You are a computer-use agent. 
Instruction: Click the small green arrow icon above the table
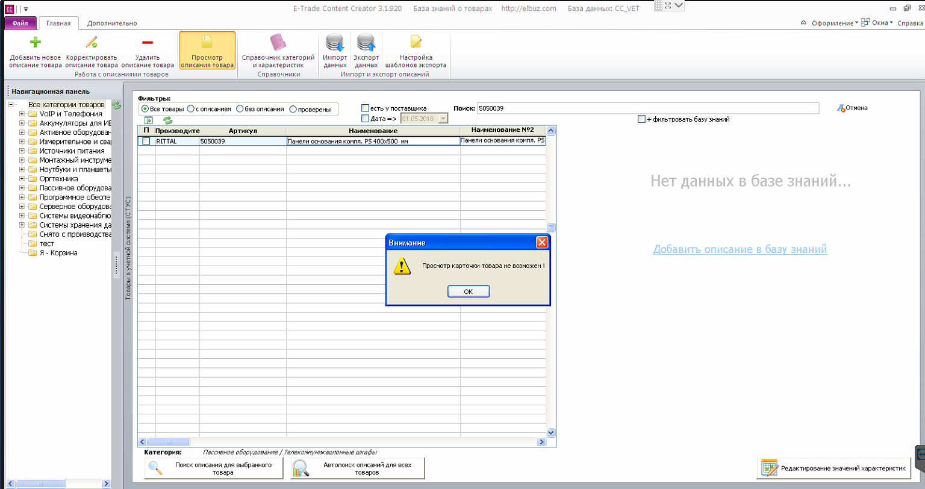[x=149, y=120]
